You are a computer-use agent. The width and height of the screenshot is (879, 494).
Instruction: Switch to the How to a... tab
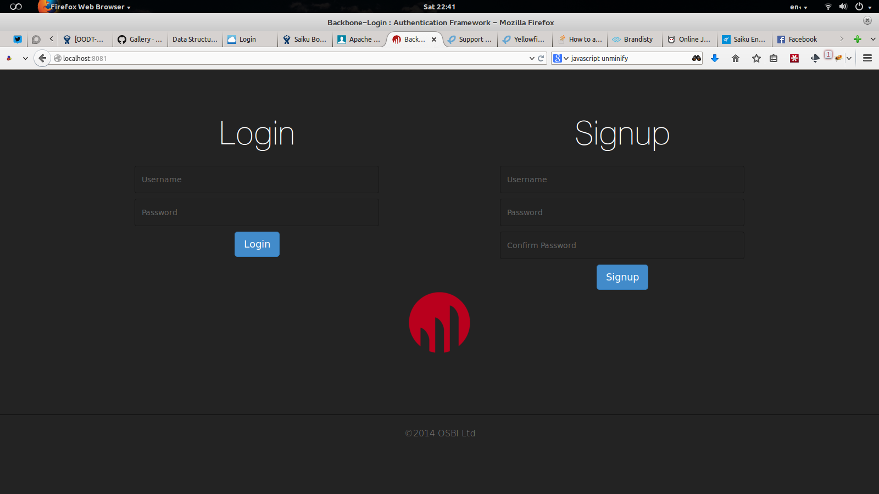pyautogui.click(x=580, y=40)
